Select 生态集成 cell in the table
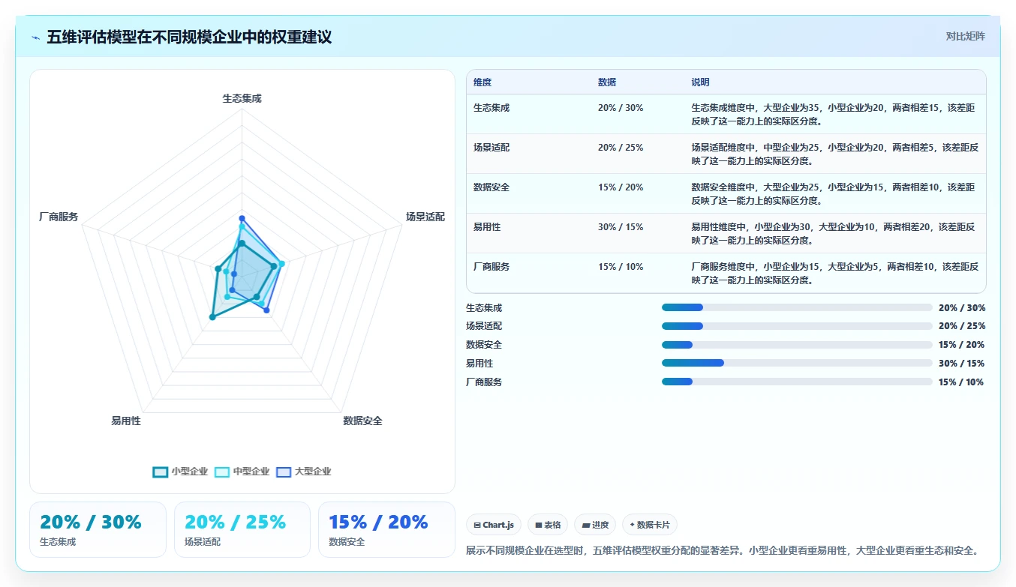The width and height of the screenshot is (1016, 587). [491, 108]
